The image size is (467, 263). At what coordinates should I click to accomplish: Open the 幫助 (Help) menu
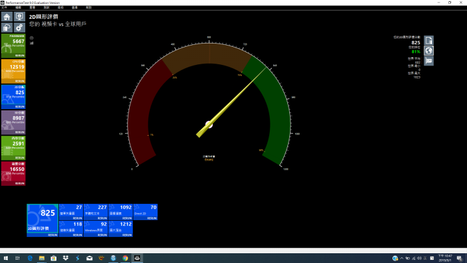click(89, 7)
